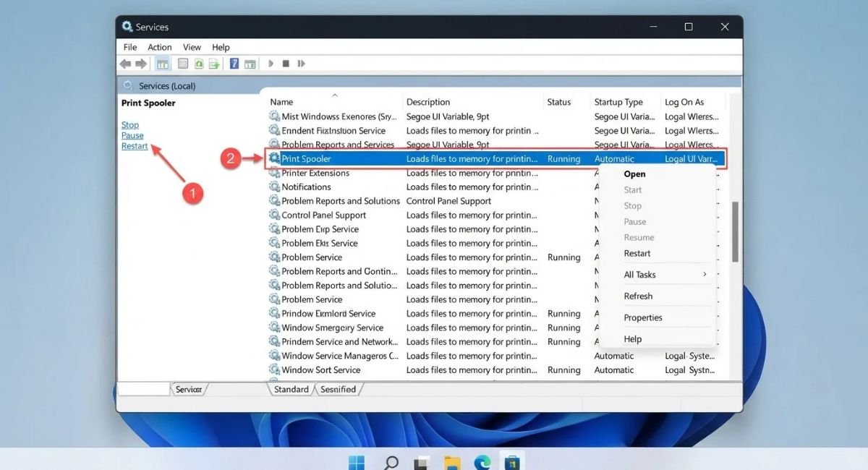Go back using the toolbar back arrow

click(126, 64)
